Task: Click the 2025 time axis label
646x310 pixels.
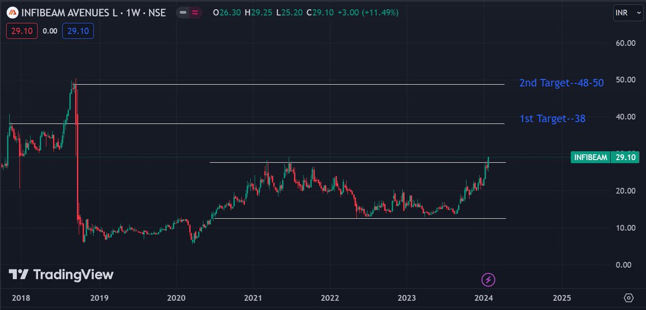Action: [561, 298]
